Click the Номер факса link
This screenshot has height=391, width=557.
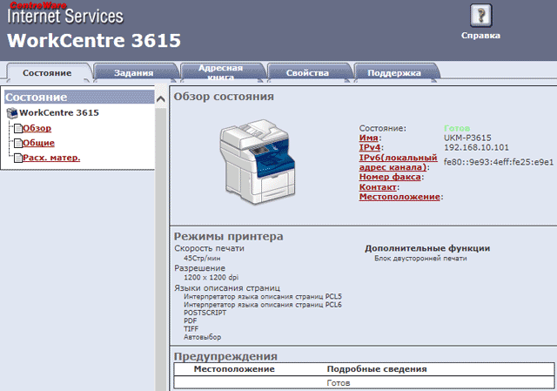pyautogui.click(x=390, y=177)
